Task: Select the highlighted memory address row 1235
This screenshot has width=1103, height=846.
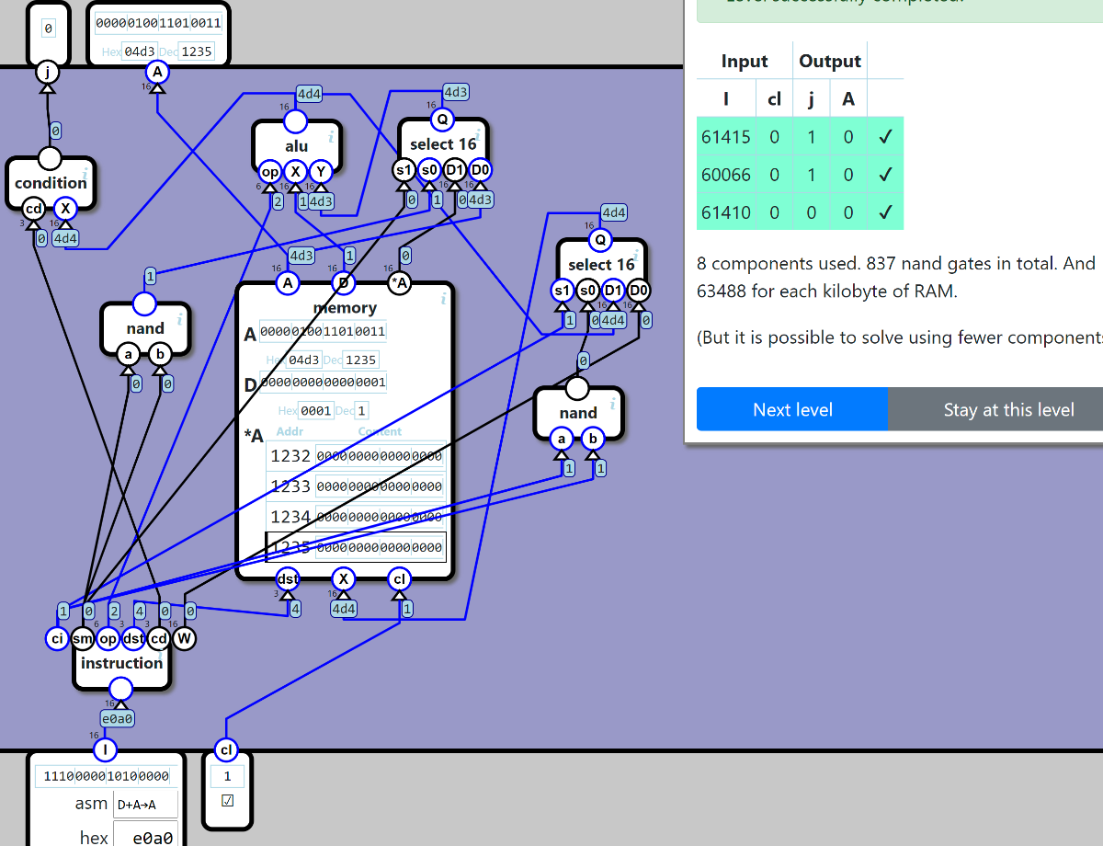Action: point(357,547)
